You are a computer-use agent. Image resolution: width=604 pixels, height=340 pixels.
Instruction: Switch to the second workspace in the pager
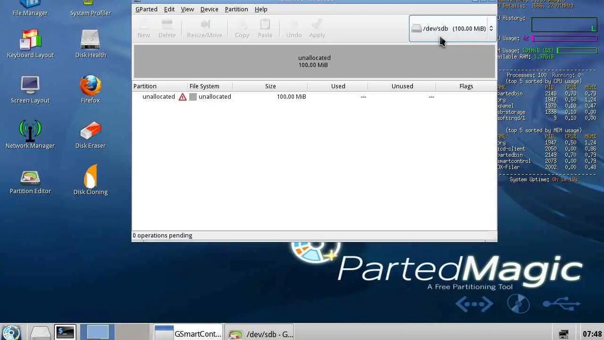click(133, 332)
